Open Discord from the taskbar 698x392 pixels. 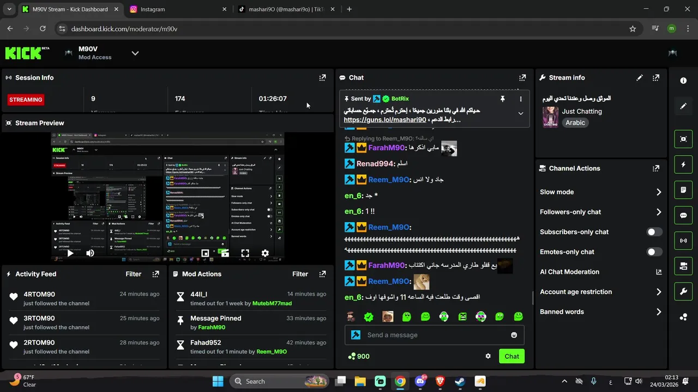[x=420, y=381]
